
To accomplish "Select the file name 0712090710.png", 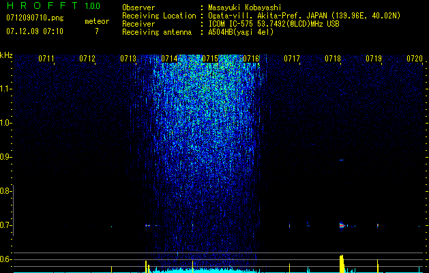I will coord(35,18).
